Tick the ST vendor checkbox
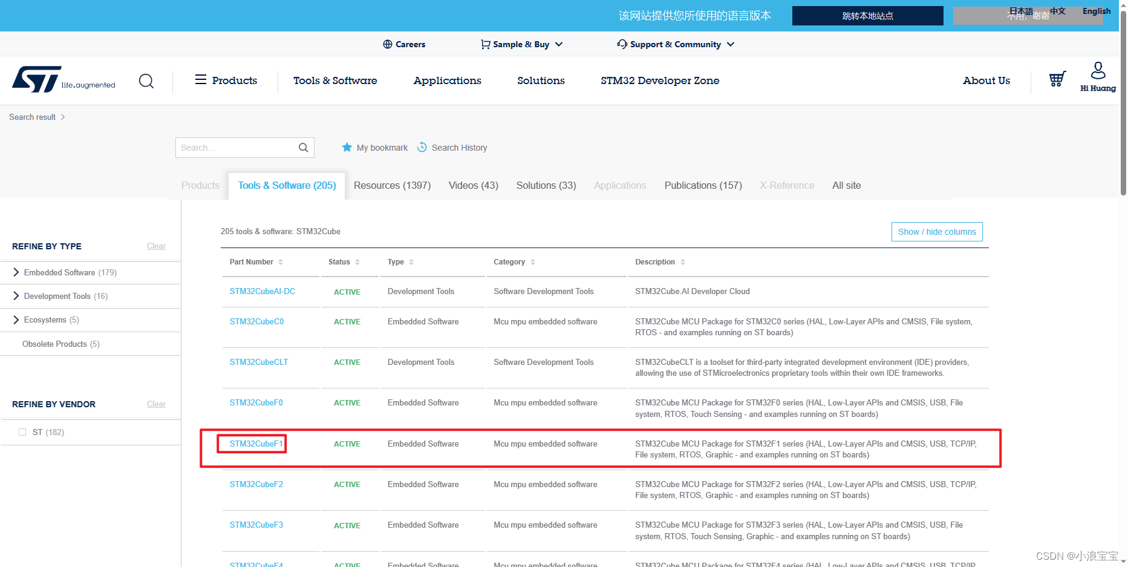This screenshot has height=567, width=1128. tap(22, 432)
